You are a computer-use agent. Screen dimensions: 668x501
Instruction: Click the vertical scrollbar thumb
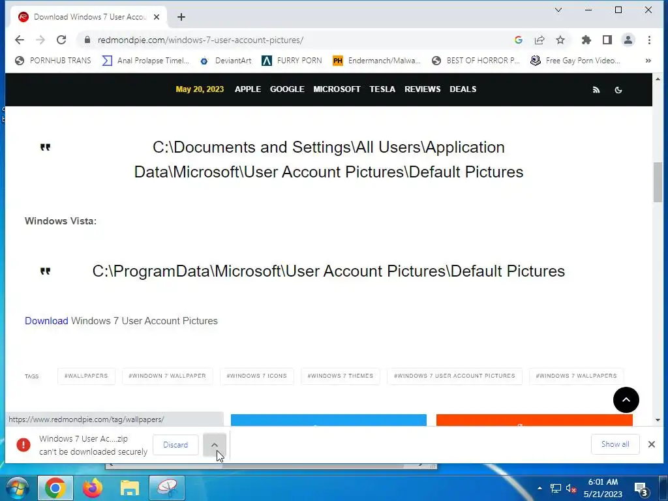pos(658,183)
